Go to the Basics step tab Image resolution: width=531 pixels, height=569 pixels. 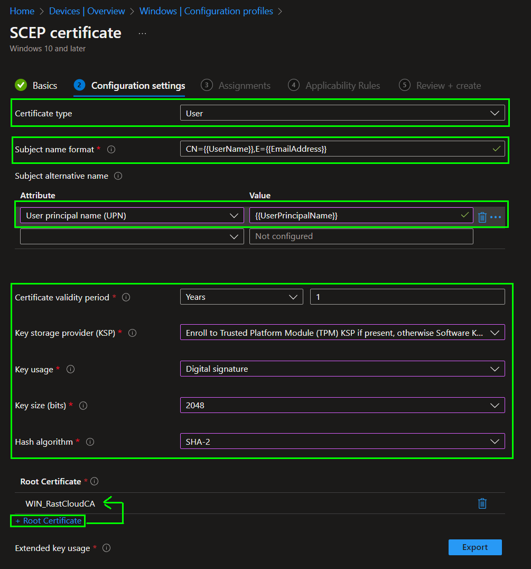[x=36, y=85]
